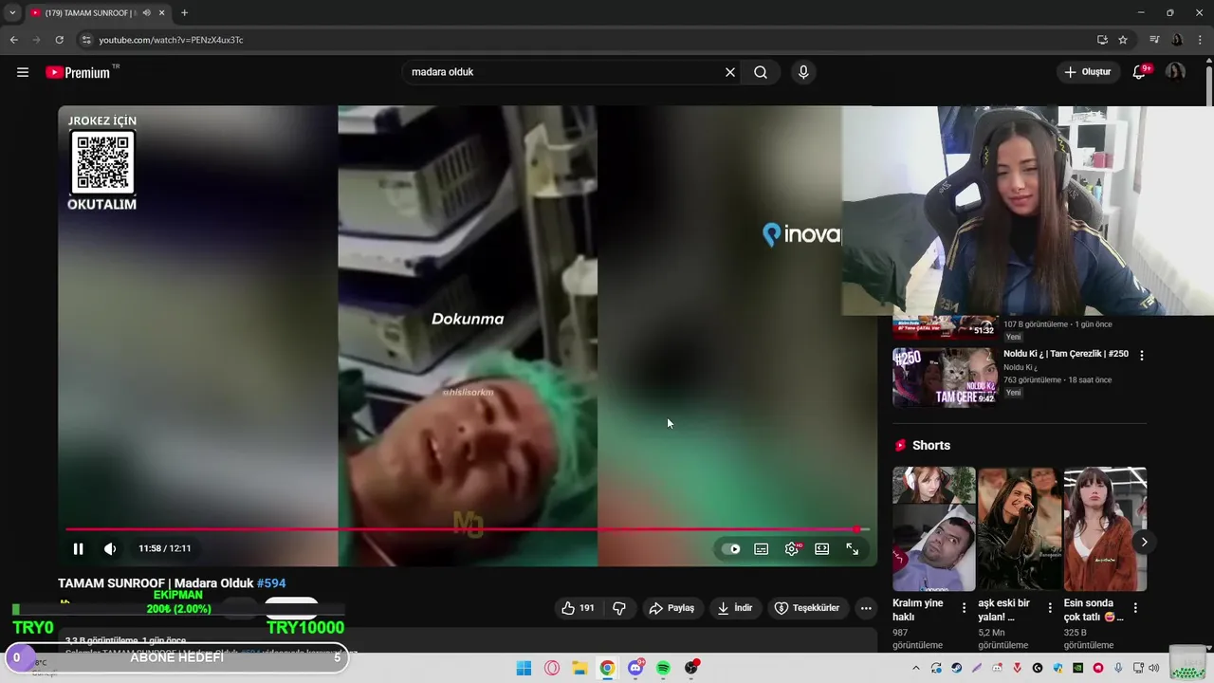Image resolution: width=1214 pixels, height=683 pixels.
Task: Open NVIDIA icon in system tray
Action: [1078, 669]
